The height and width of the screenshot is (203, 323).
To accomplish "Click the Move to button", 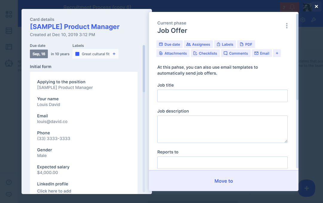I will click(223, 181).
